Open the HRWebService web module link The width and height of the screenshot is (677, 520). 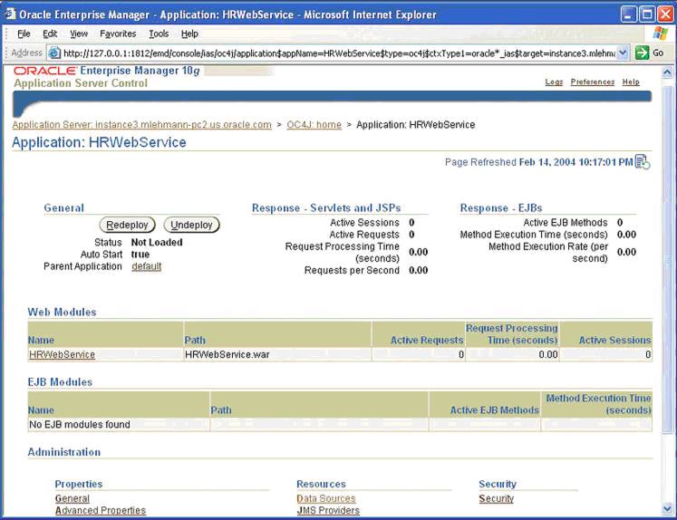click(62, 355)
